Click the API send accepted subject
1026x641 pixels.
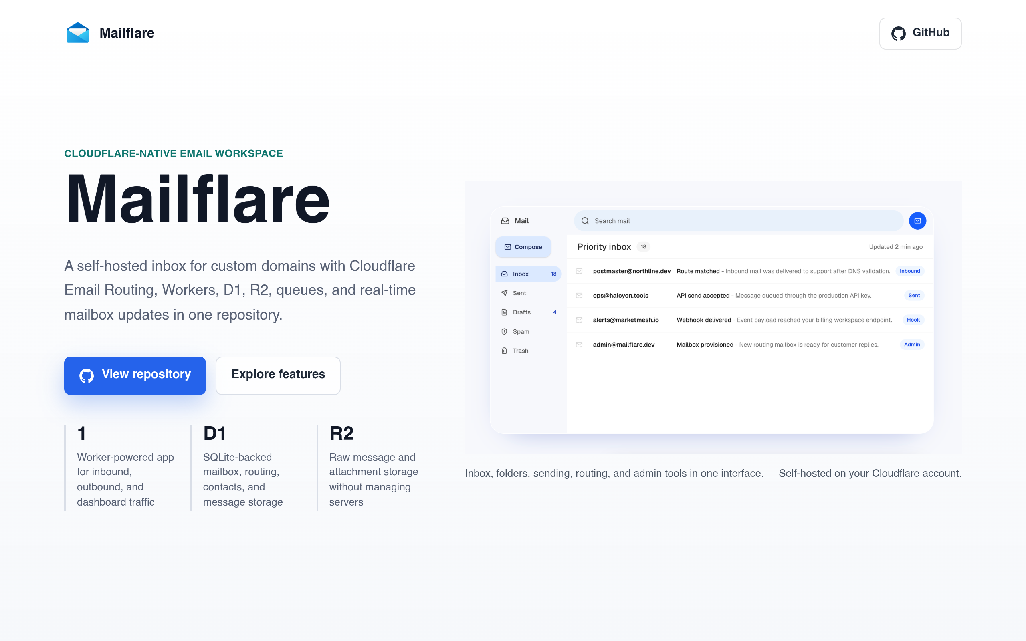click(x=703, y=296)
